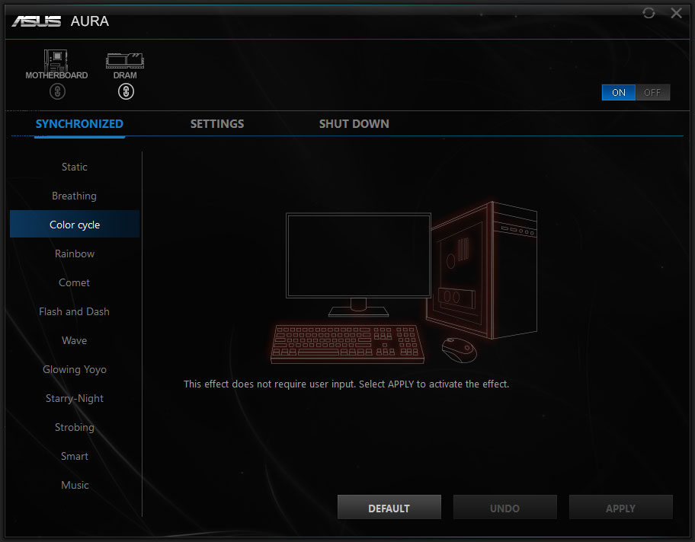
Task: Click the DEFAULT button
Action: pyautogui.click(x=389, y=508)
